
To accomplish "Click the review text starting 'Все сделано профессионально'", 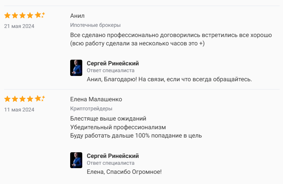I will [171, 35].
